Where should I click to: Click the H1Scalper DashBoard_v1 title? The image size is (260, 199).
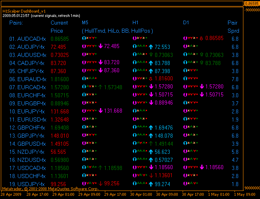(x=24, y=11)
